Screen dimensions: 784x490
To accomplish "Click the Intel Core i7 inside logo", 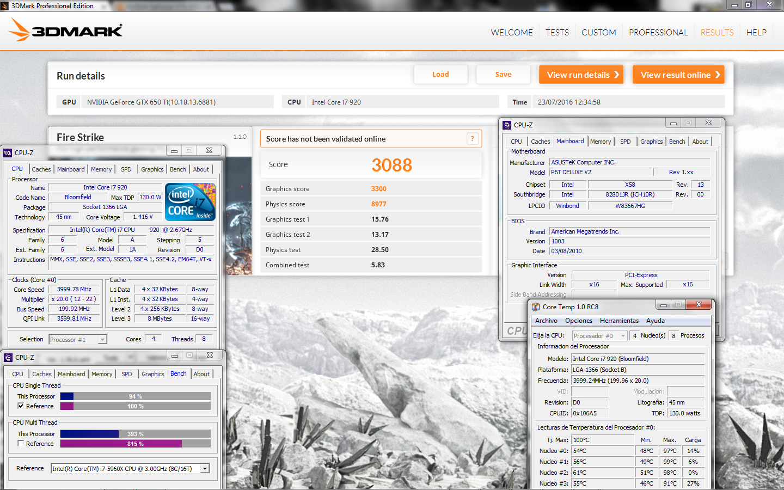I will click(191, 202).
